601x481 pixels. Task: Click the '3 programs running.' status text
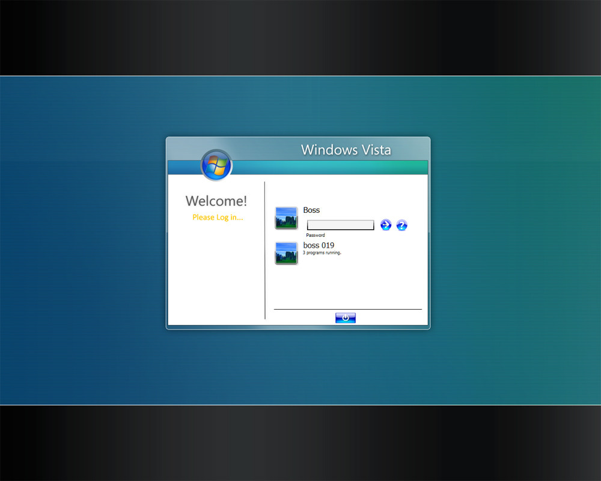322,253
